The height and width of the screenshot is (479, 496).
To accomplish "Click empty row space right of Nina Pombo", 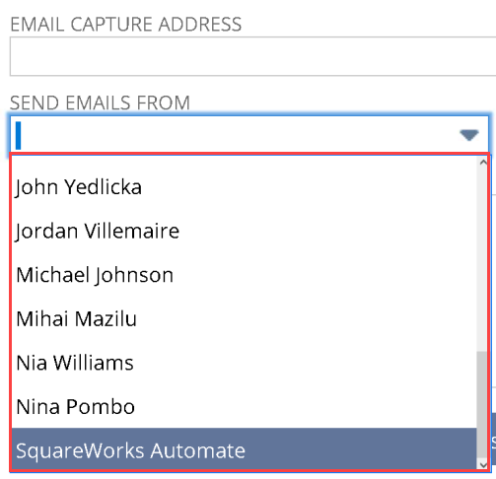I will pos(306,407).
